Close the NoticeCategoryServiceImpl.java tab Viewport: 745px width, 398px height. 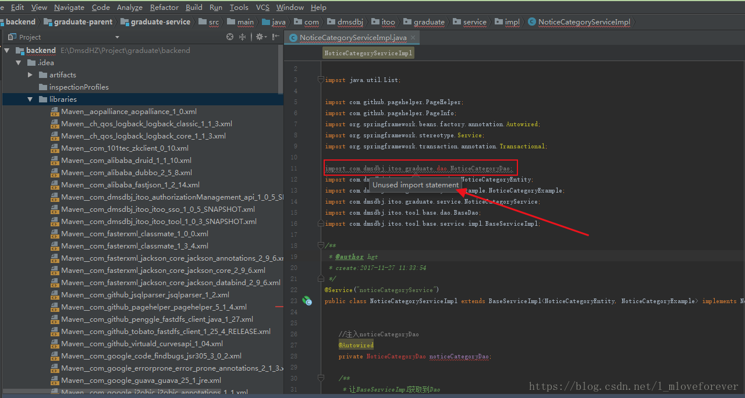tap(414, 37)
